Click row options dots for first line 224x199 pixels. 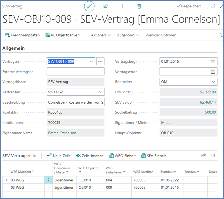pos(48,180)
